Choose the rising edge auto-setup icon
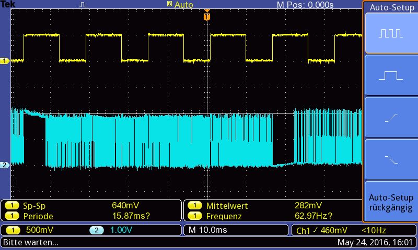The height and width of the screenshot is (250, 418). [x=391, y=117]
